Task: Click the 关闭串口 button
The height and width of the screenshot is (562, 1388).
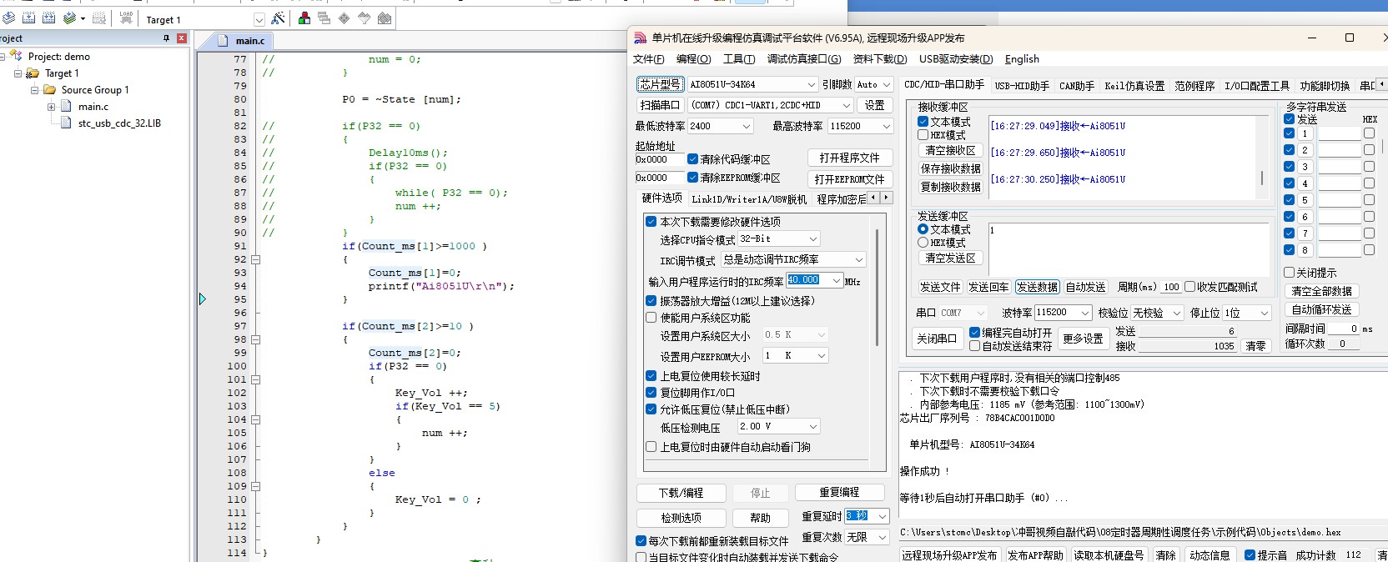Action: [937, 339]
